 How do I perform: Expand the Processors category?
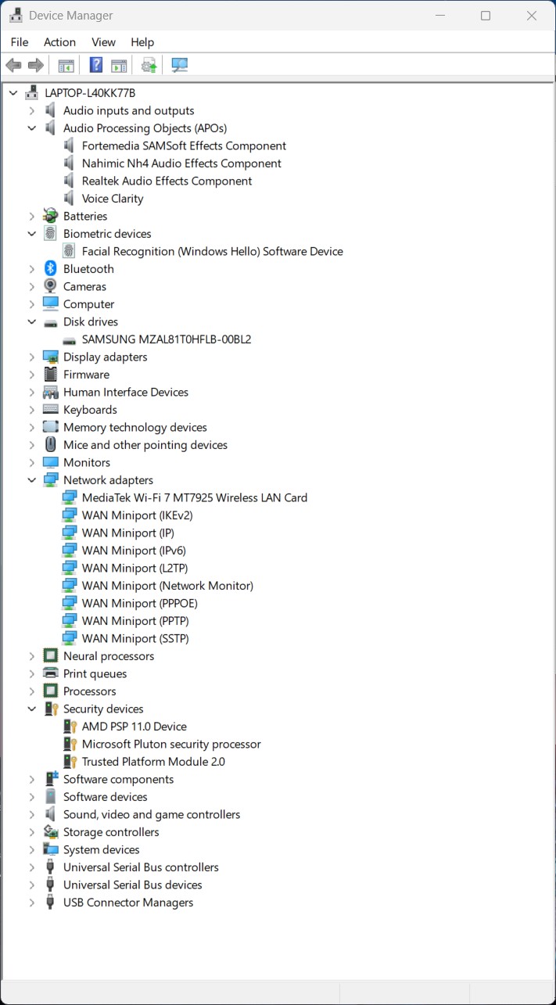click(x=32, y=691)
